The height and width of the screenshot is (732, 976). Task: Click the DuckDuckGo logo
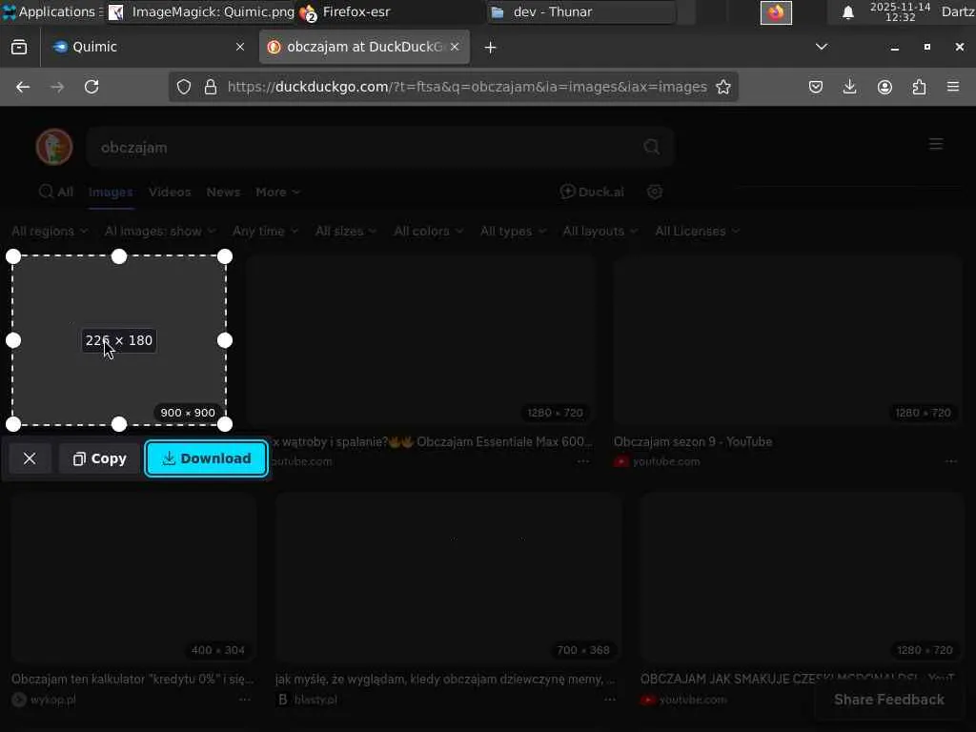[x=54, y=147]
